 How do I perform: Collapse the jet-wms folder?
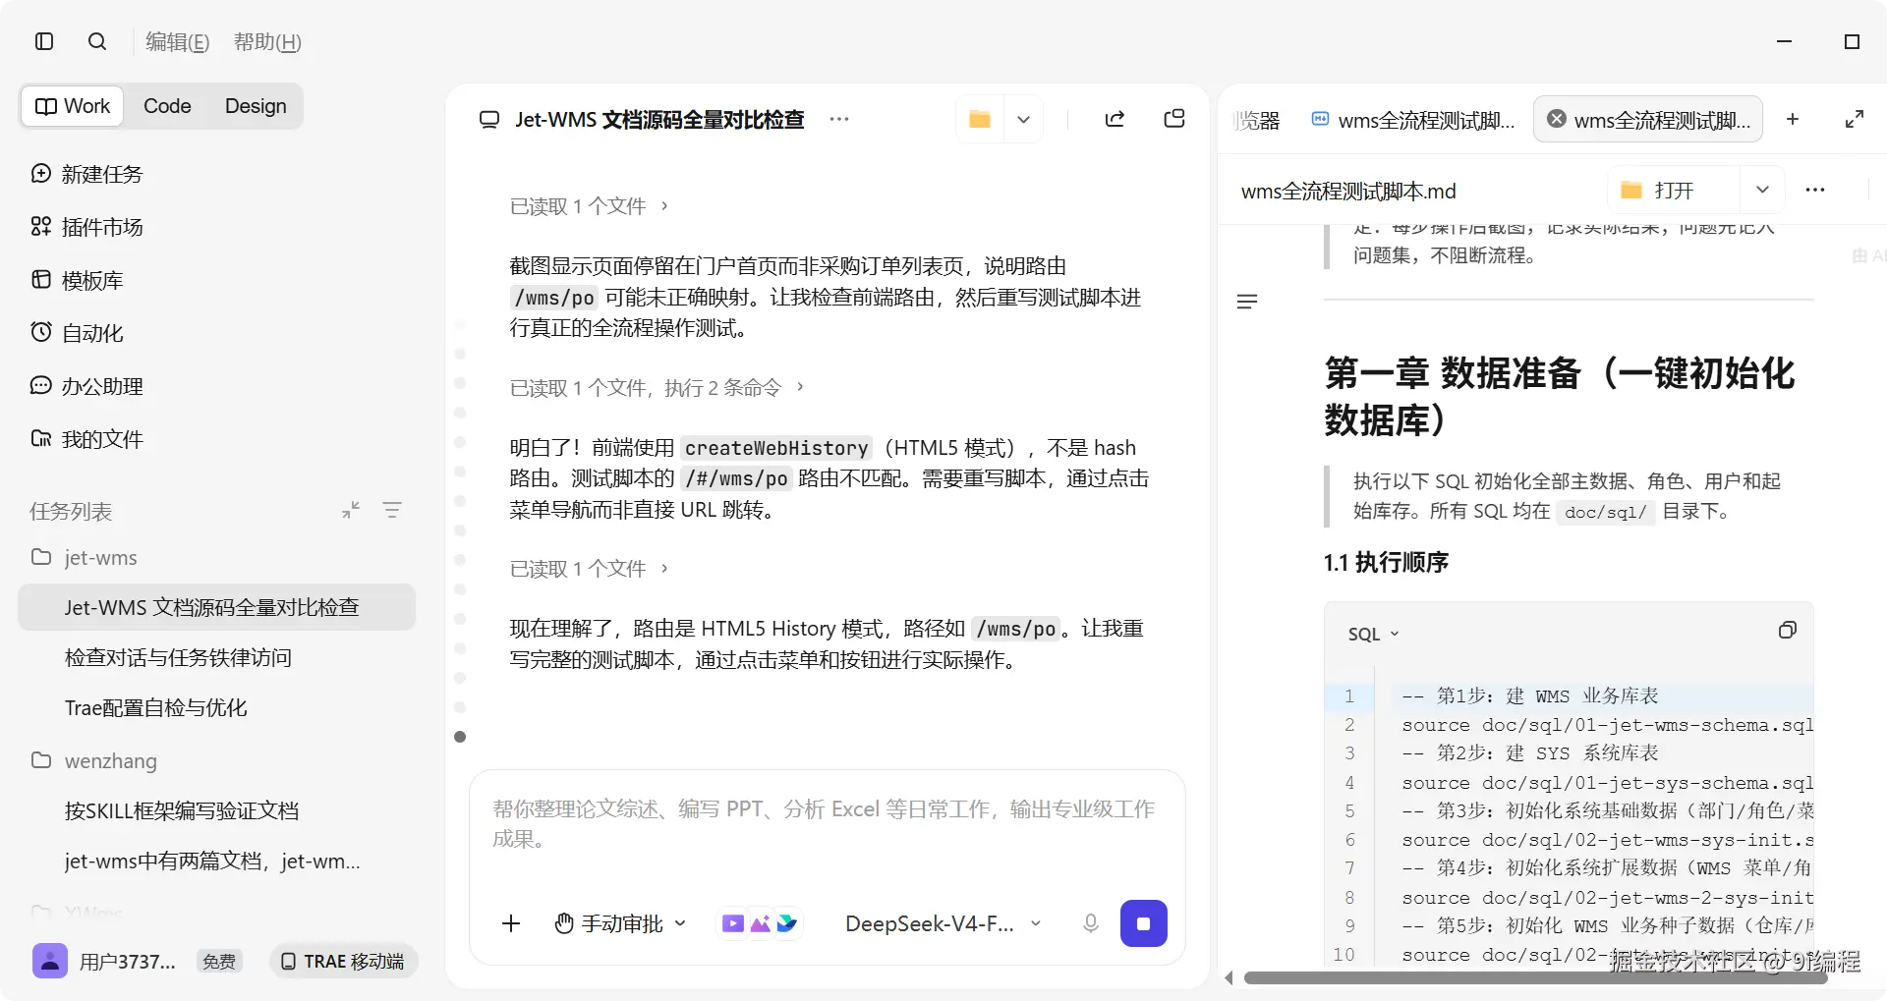(85, 557)
